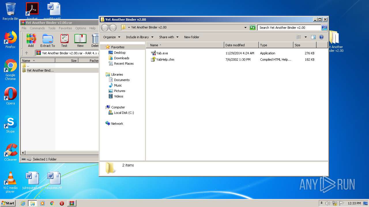
Task: Open the Skype desktop shortcut
Action: tap(10, 124)
